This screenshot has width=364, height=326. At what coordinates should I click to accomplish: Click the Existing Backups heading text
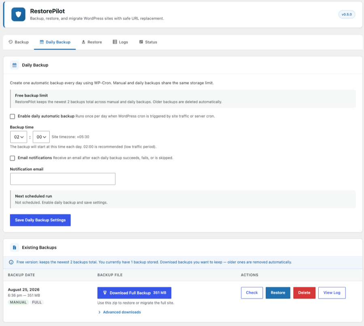point(39,247)
